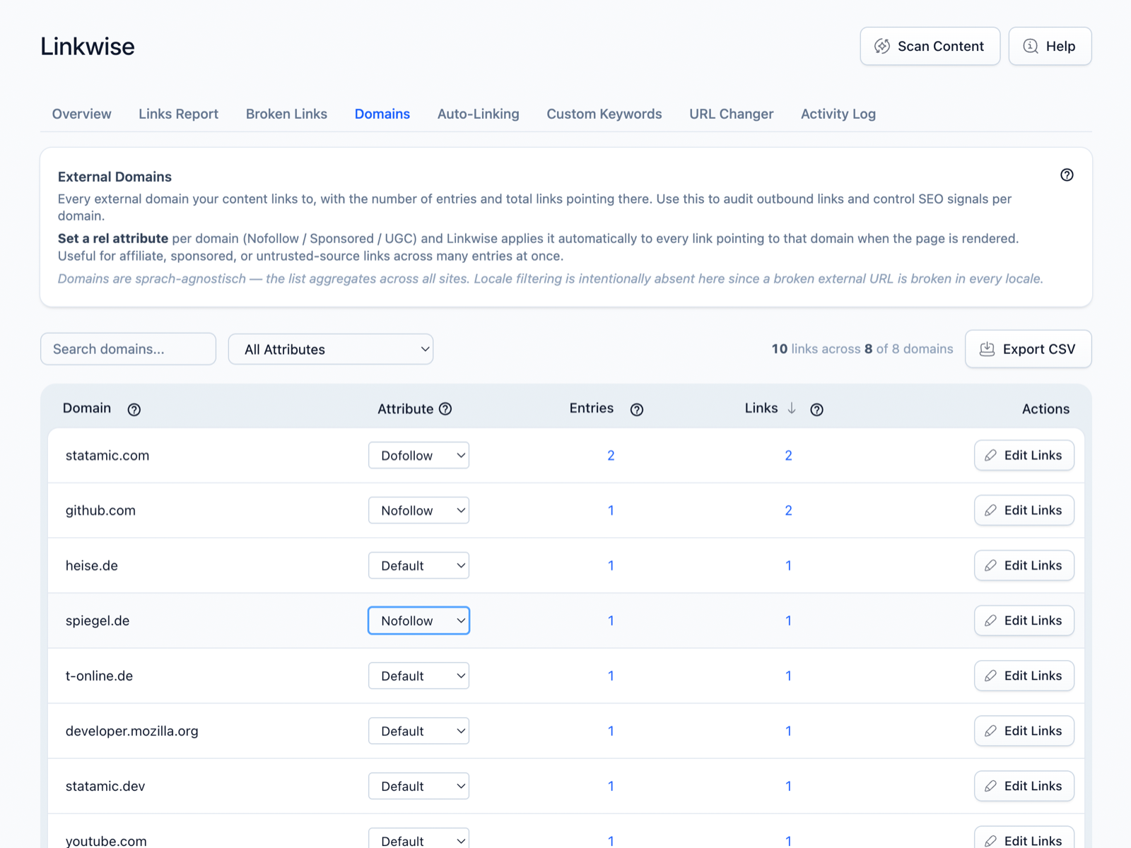This screenshot has width=1131, height=848.
Task: Click Edit Links for developer.mozilla.org
Action: (1024, 731)
